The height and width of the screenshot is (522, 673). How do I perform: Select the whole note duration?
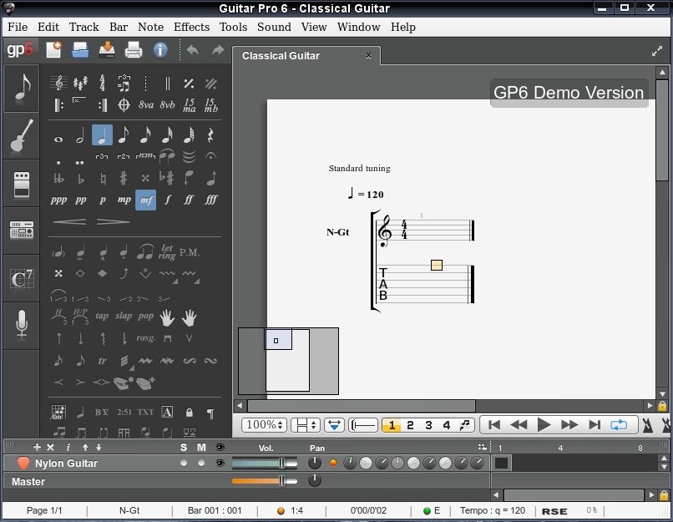coord(58,139)
